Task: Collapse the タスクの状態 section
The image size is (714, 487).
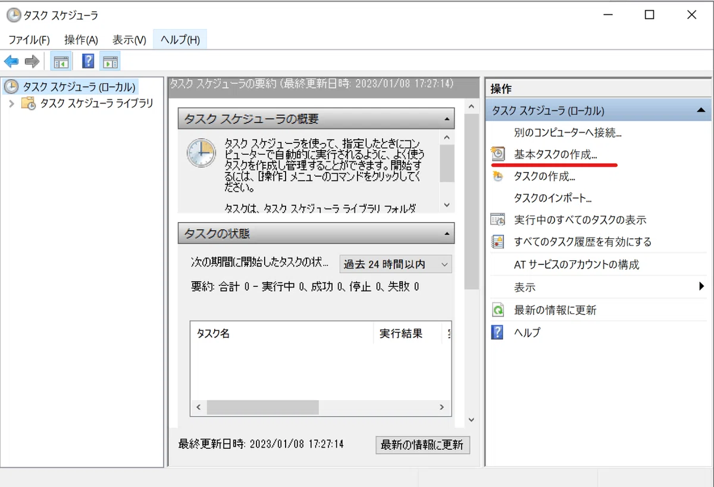Action: [x=447, y=234]
